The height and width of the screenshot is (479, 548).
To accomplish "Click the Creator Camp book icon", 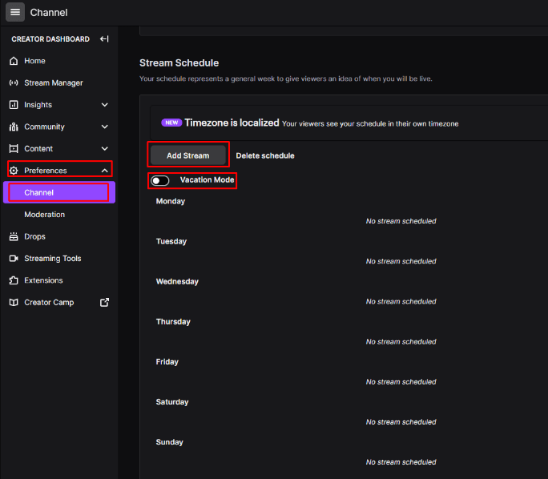I will pyautogui.click(x=14, y=303).
